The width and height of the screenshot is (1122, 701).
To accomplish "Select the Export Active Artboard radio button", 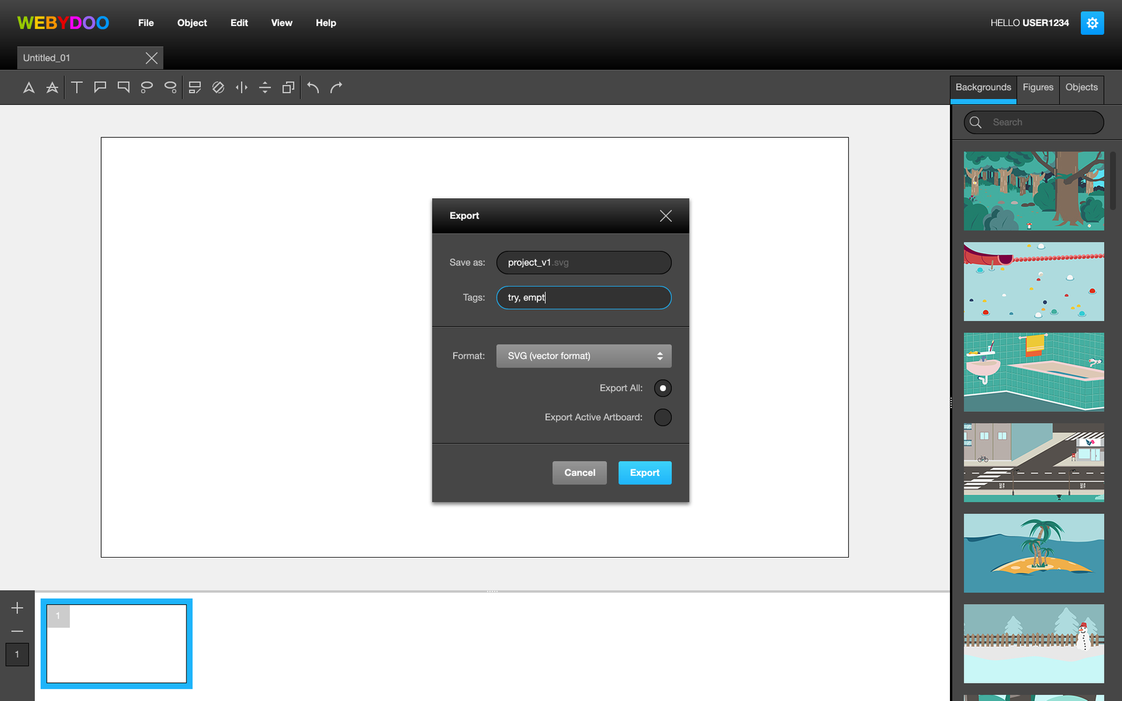I will point(663,417).
